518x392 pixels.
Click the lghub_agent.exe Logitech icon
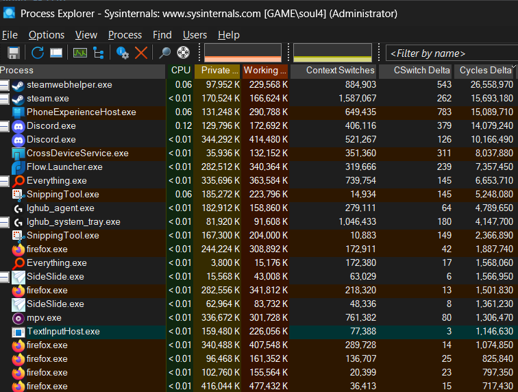[18, 208]
